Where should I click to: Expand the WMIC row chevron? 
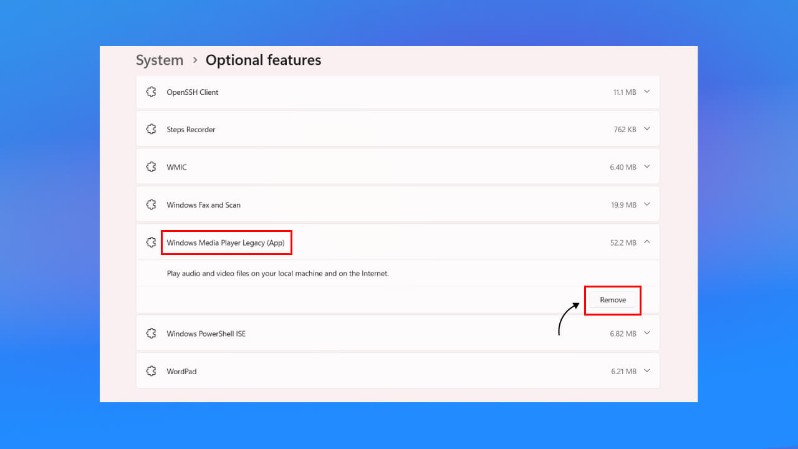(647, 167)
